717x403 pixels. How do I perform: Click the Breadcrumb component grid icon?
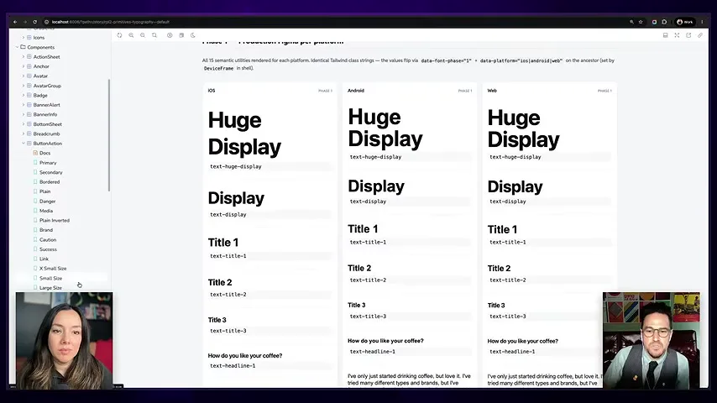[x=29, y=133]
